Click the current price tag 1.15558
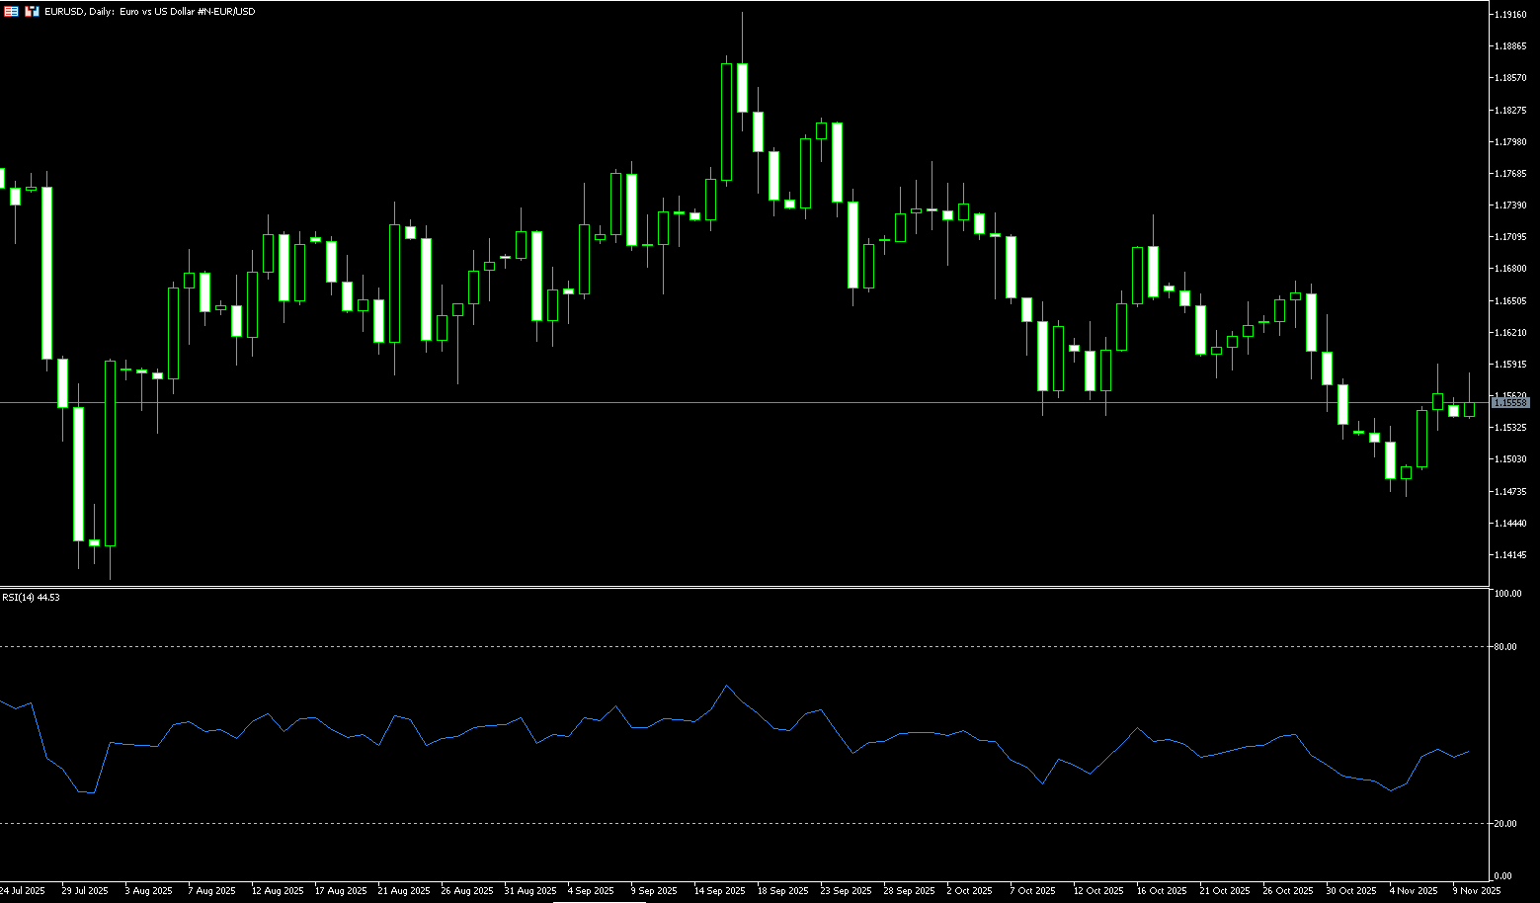Screen dimensions: 1540x903 [1509, 403]
